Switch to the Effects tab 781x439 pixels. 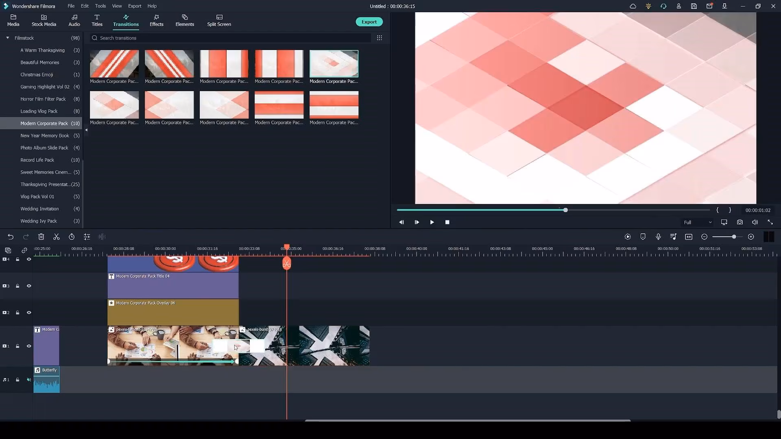[156, 20]
